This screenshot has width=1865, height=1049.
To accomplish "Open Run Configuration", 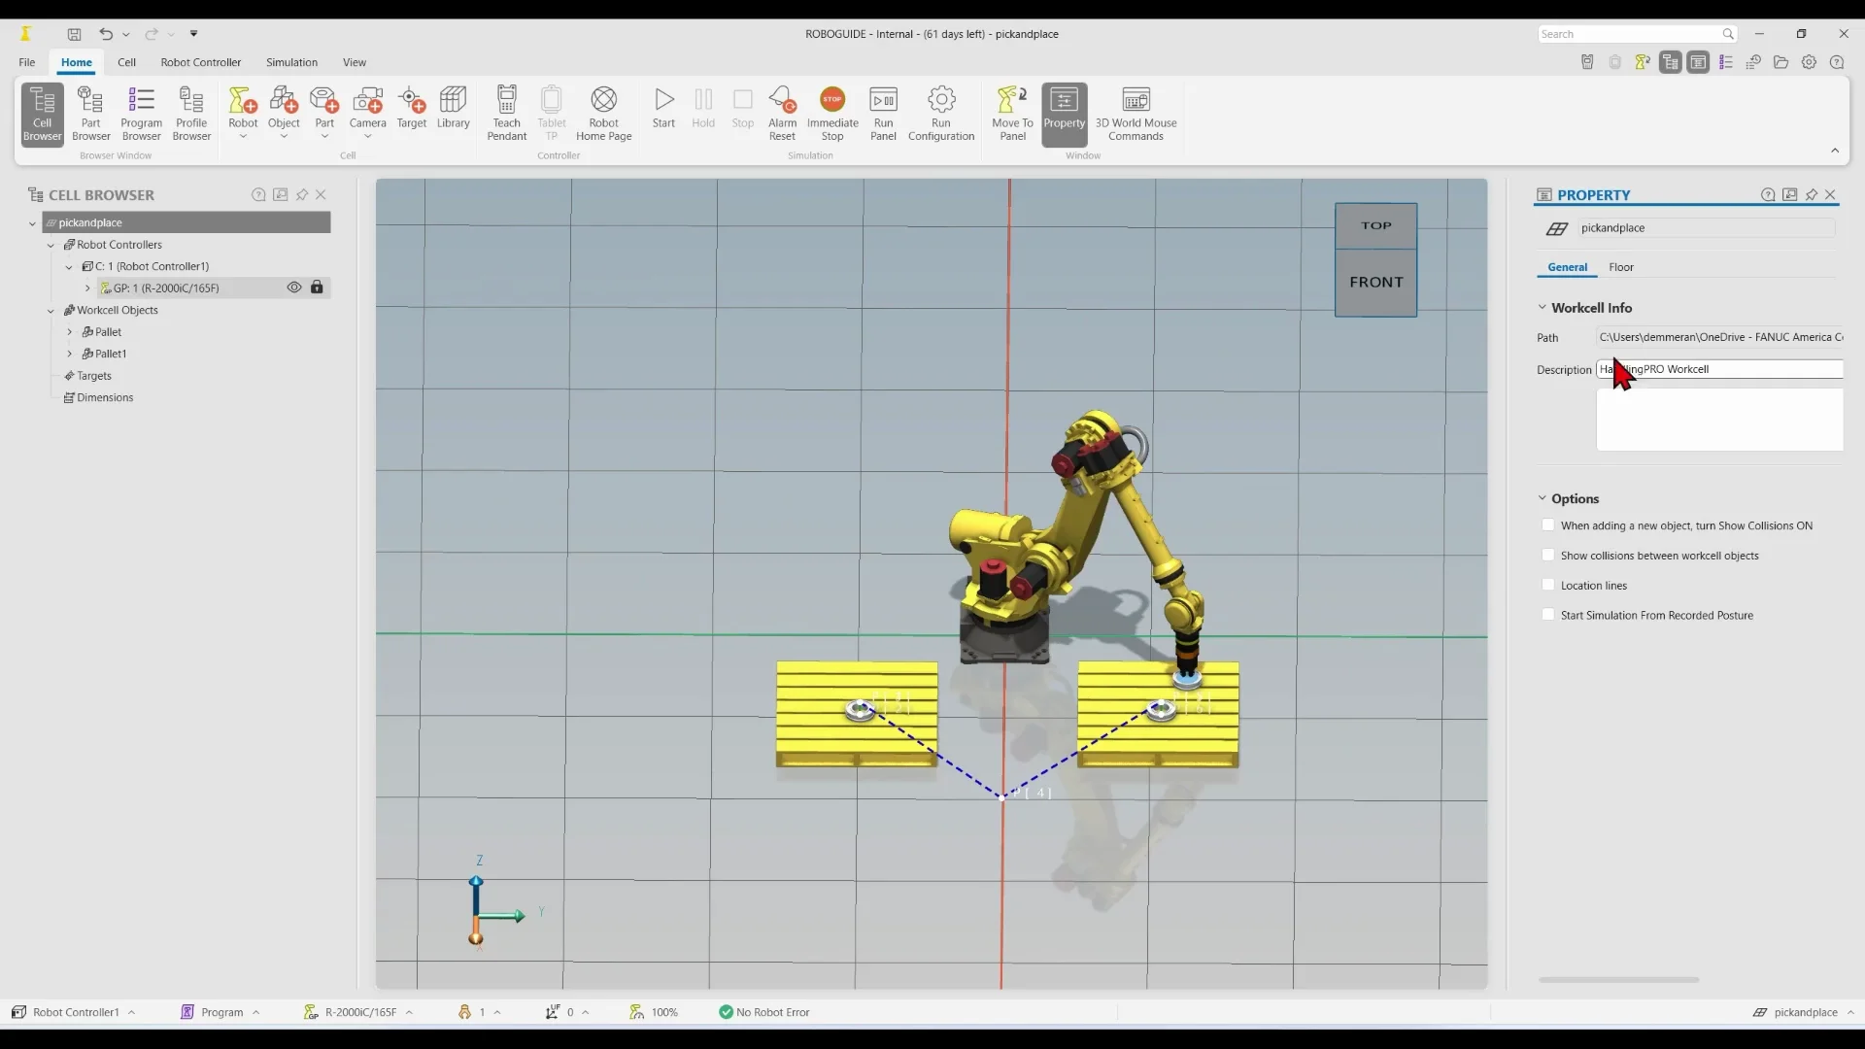I will 941,114.
